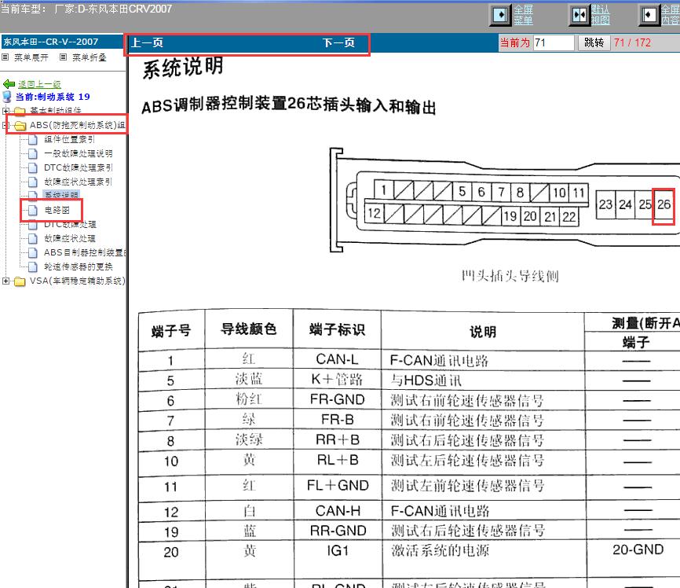The height and width of the screenshot is (588, 680).
Task: Click the document icon for 轮速传感器的更换
Action: click(x=33, y=266)
